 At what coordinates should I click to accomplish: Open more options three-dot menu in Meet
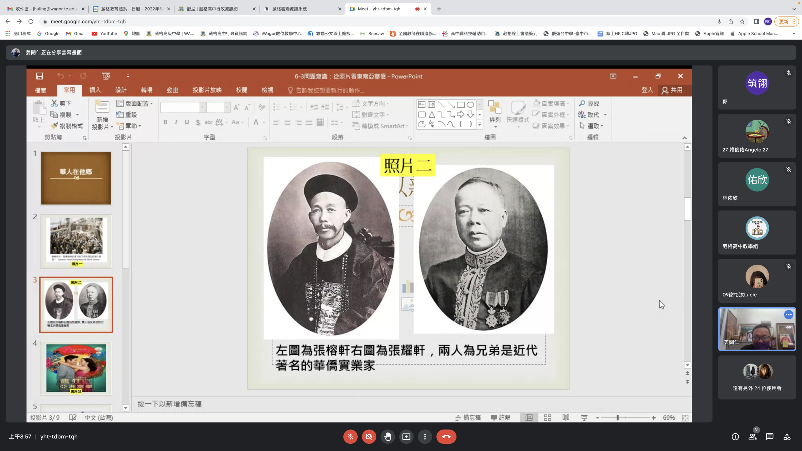[425, 437]
